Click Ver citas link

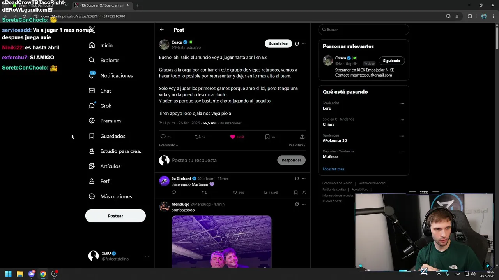pos(297,145)
